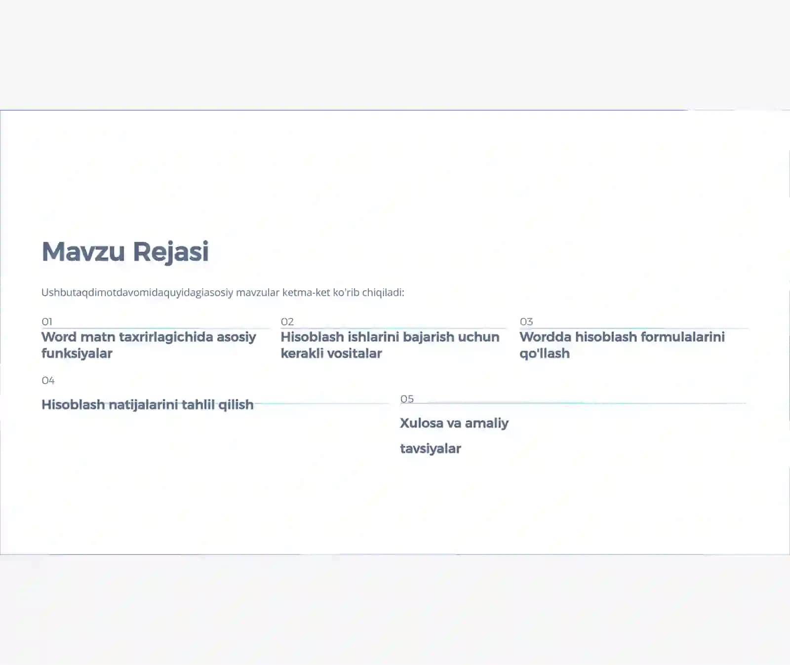
Task: Select 'Wordda hisoblash formulalarini qo'llash' heading
Action: click(x=622, y=345)
